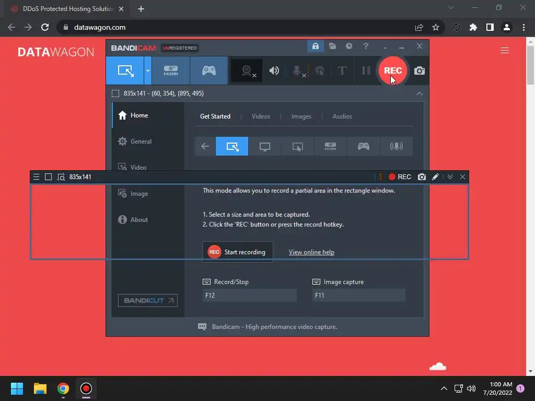The height and width of the screenshot is (401, 535).
Task: Click the 835x141 size label on capture bar
Action: tap(80, 176)
